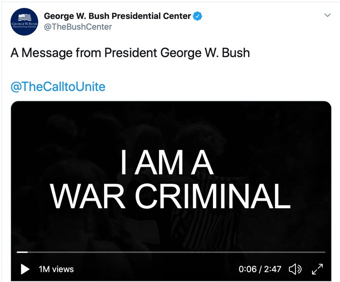The image size is (340, 282).
Task: Click the 1M views counter
Action: tap(56, 270)
